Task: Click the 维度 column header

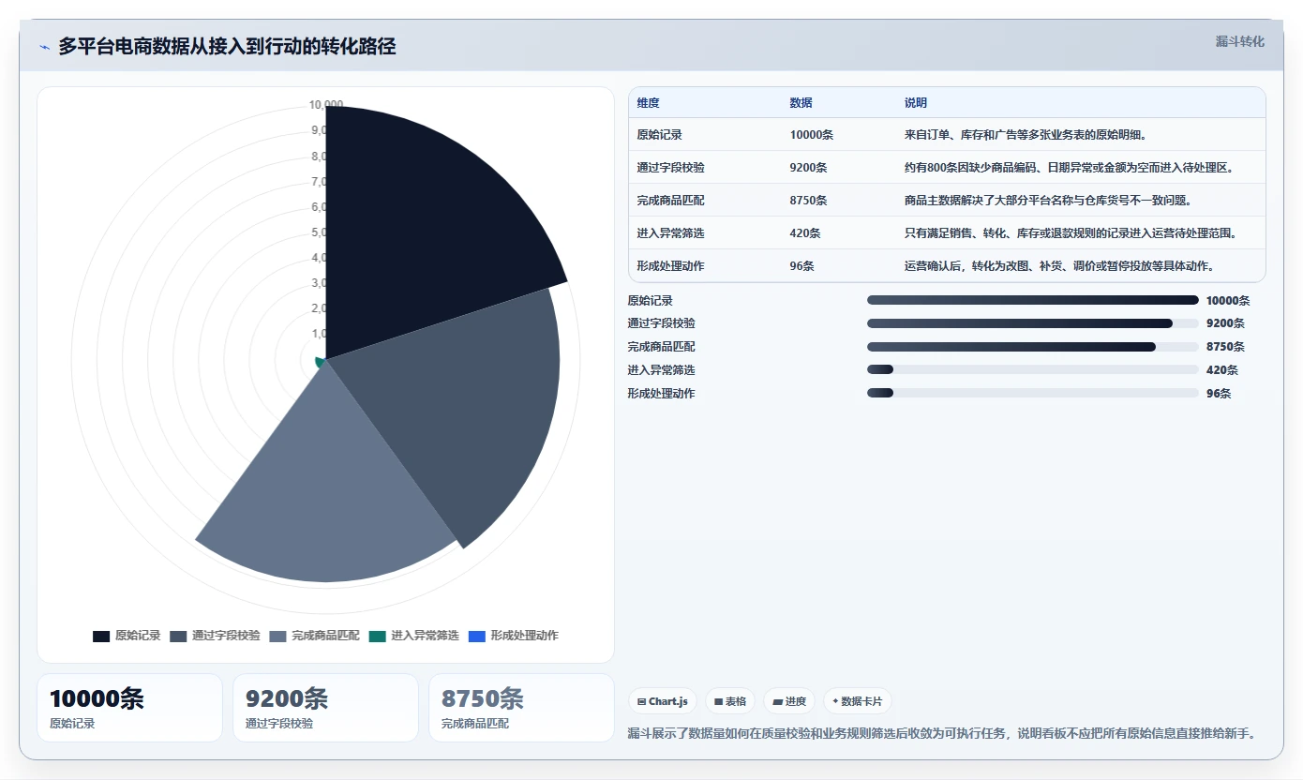Action: [648, 103]
